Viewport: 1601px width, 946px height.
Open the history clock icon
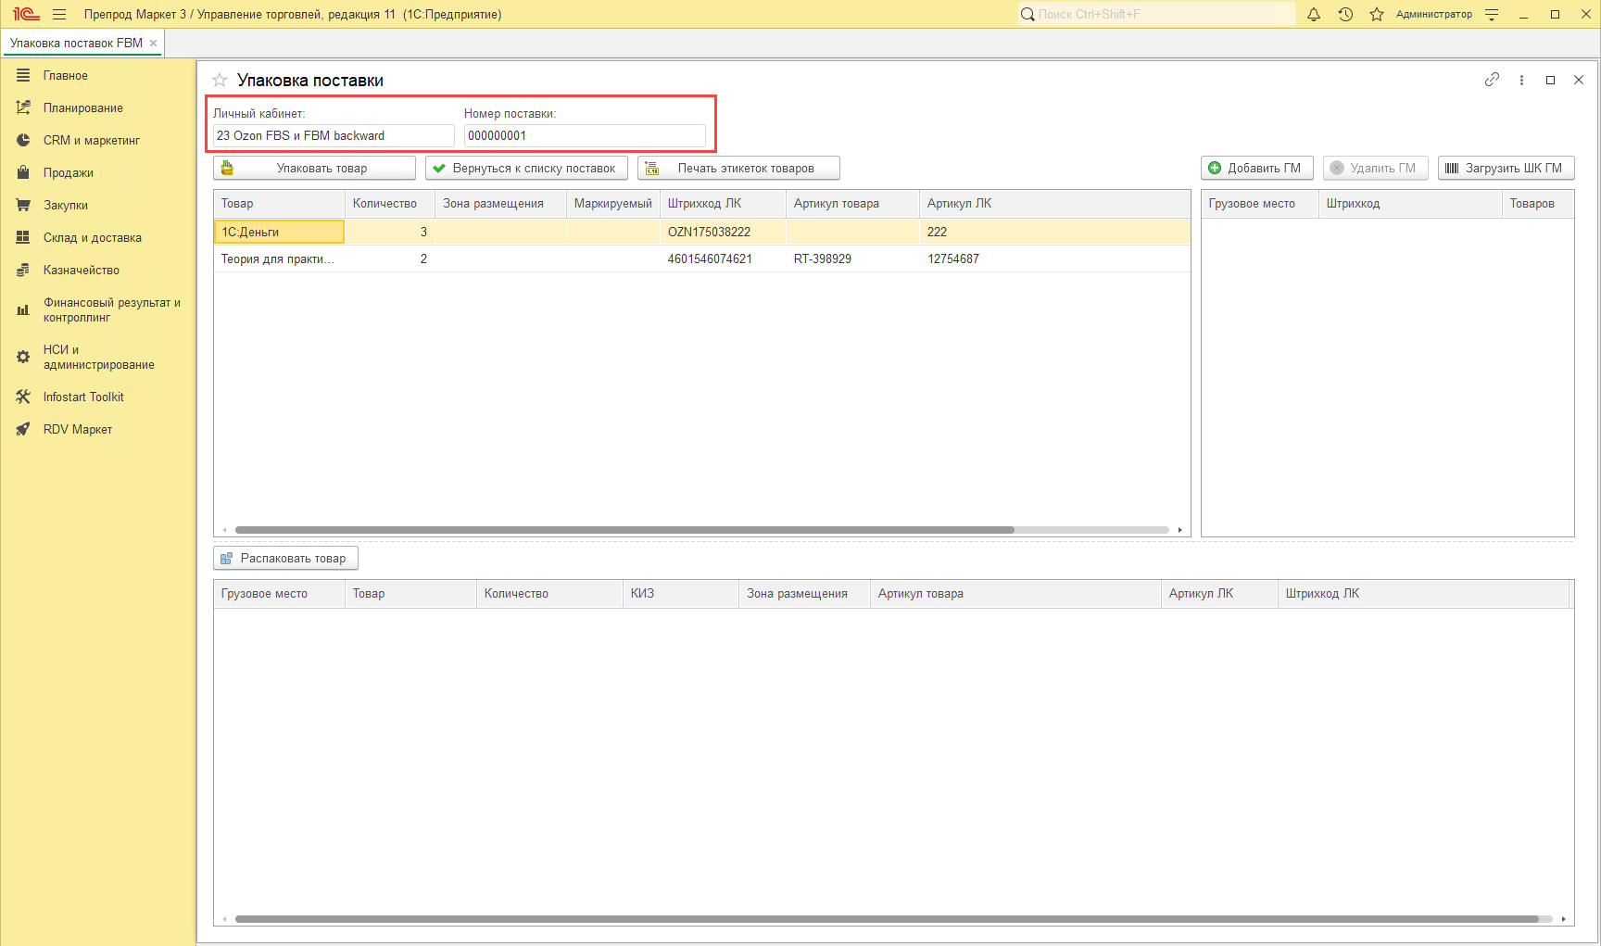pyautogui.click(x=1345, y=14)
